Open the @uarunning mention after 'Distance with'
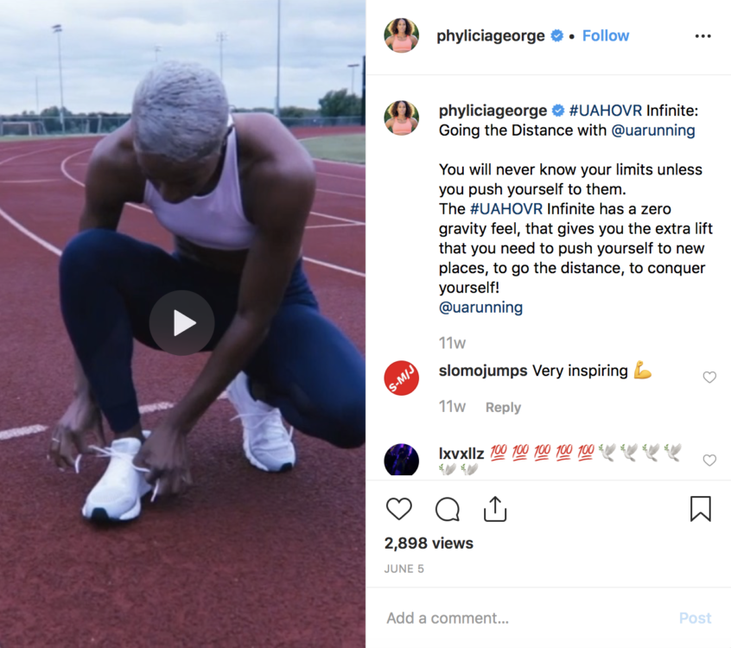The image size is (731, 648). pos(652,130)
